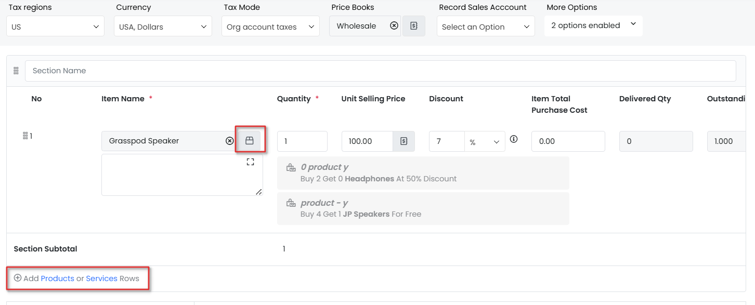Select an option for Record Sales Account

(486, 26)
